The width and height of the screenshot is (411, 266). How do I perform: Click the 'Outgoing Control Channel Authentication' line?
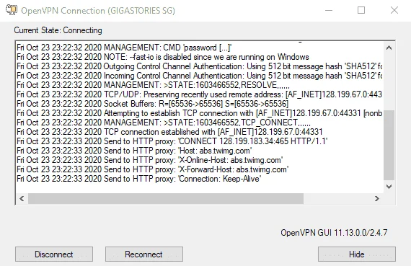[x=200, y=66]
